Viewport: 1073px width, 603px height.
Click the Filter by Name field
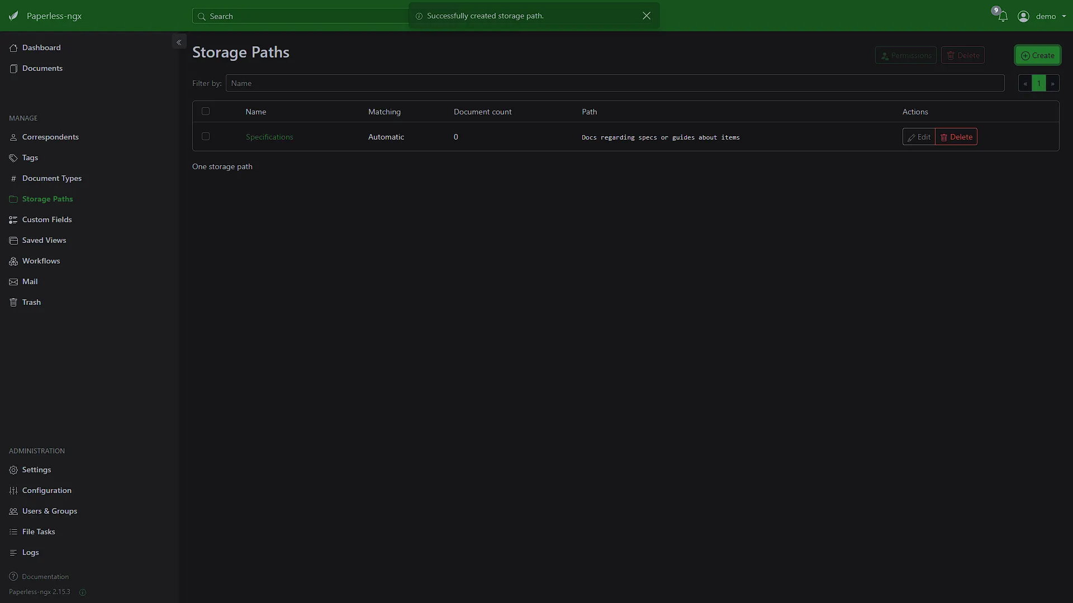pos(615,83)
